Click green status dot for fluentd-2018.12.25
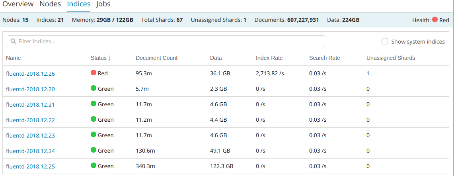Viewport: 454px width, 176px height. click(94, 166)
